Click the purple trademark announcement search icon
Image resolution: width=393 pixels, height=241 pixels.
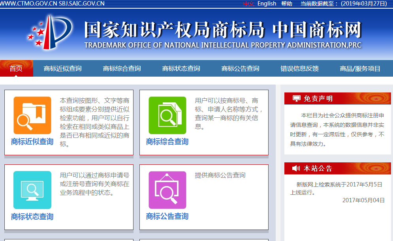point(167,190)
